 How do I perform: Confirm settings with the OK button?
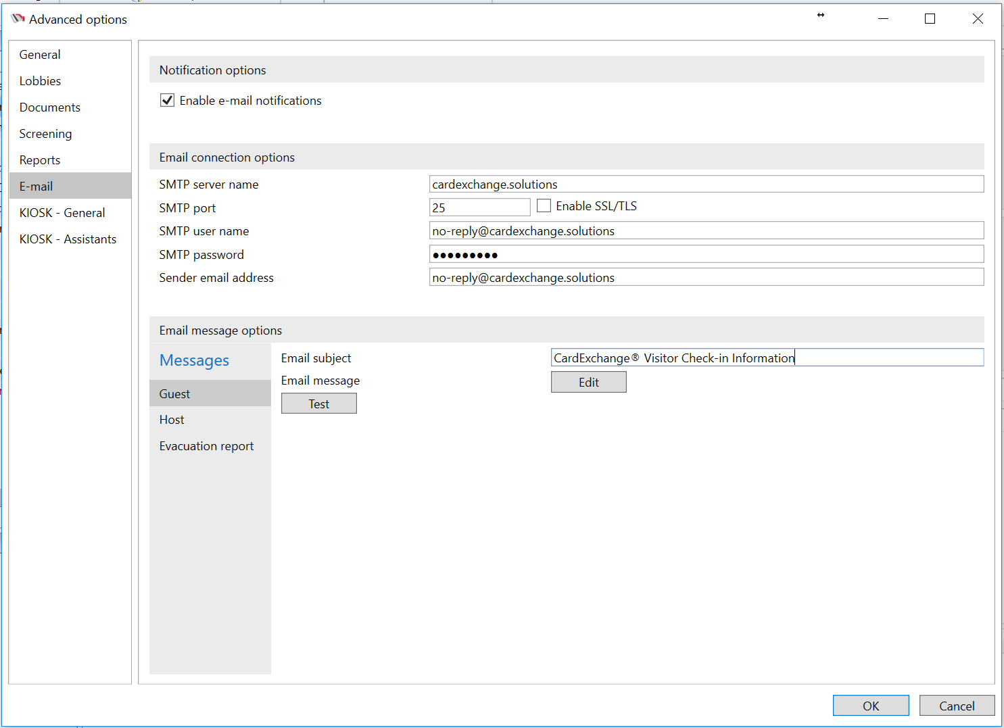871,706
